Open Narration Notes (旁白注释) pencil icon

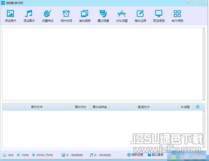pos(140,14)
